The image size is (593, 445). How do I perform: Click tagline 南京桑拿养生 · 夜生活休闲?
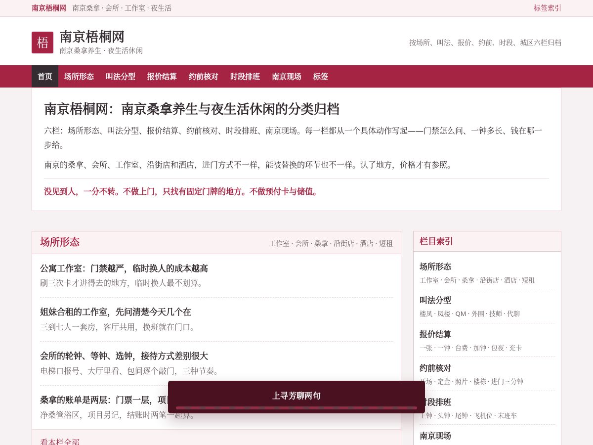pos(101,50)
